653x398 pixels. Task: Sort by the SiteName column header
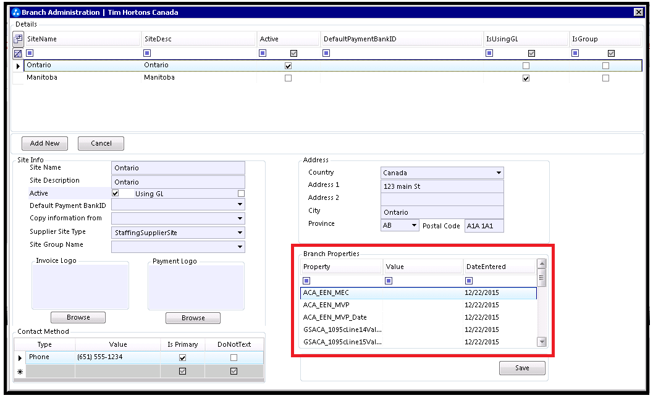point(82,39)
